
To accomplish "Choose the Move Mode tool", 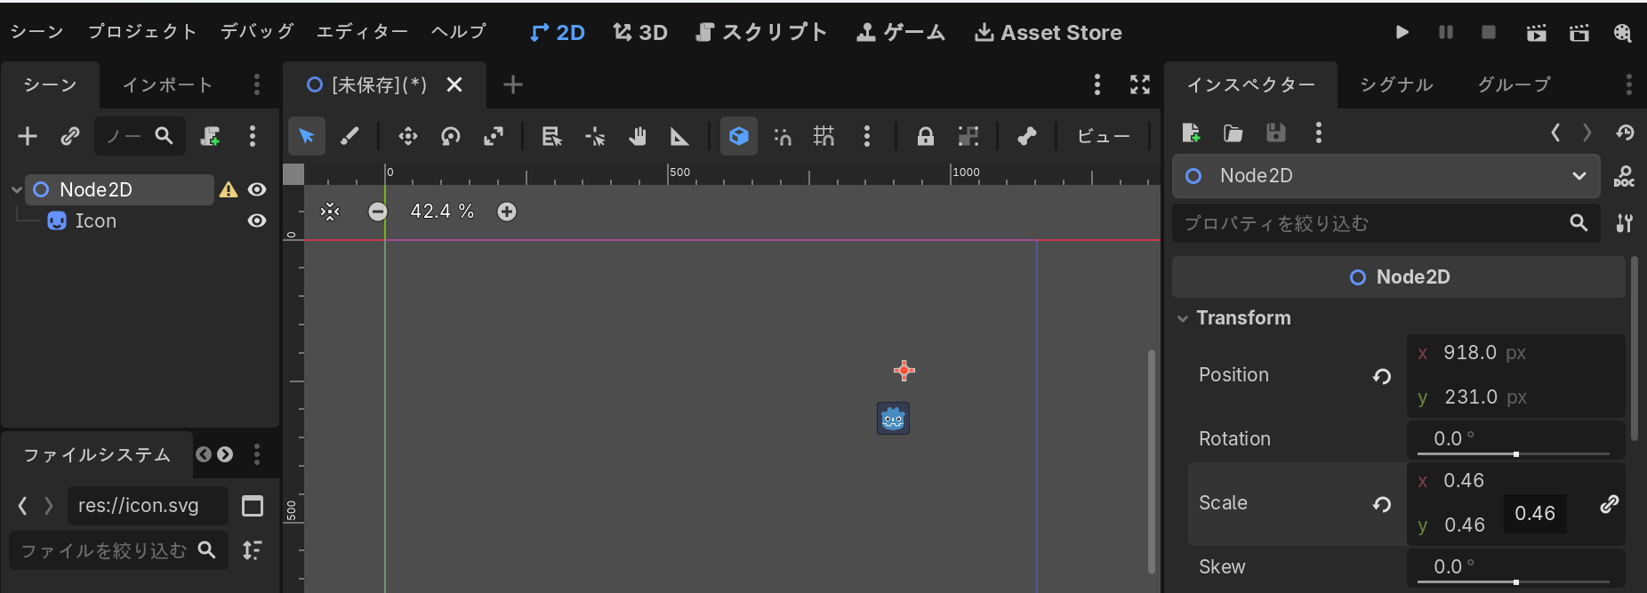I will click(x=408, y=136).
